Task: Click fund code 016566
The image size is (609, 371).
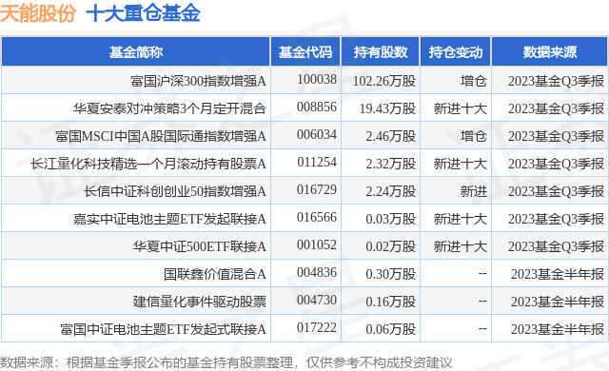Action: pyautogui.click(x=317, y=217)
